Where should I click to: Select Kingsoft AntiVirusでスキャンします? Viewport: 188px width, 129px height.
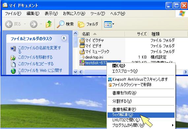pos(141,79)
